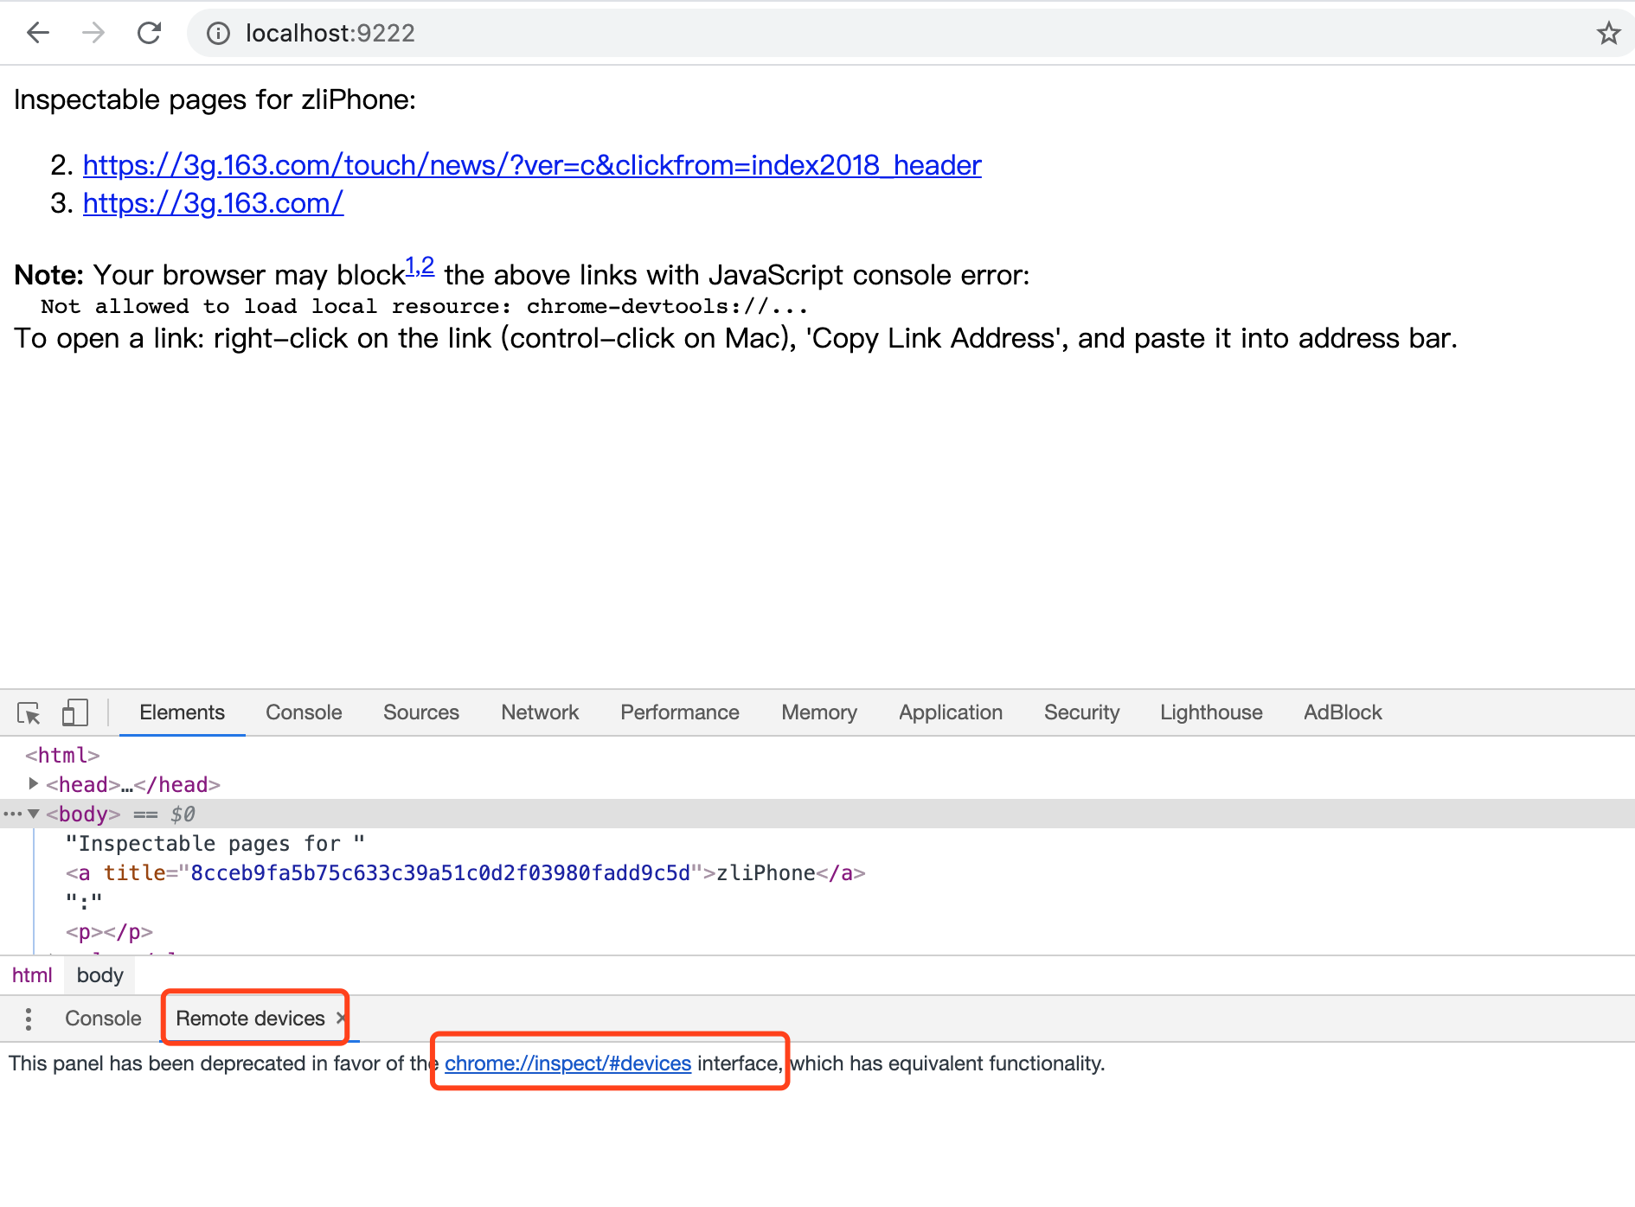Select the html breadcrumb item
This screenshot has width=1635, height=1207.
pos(32,975)
